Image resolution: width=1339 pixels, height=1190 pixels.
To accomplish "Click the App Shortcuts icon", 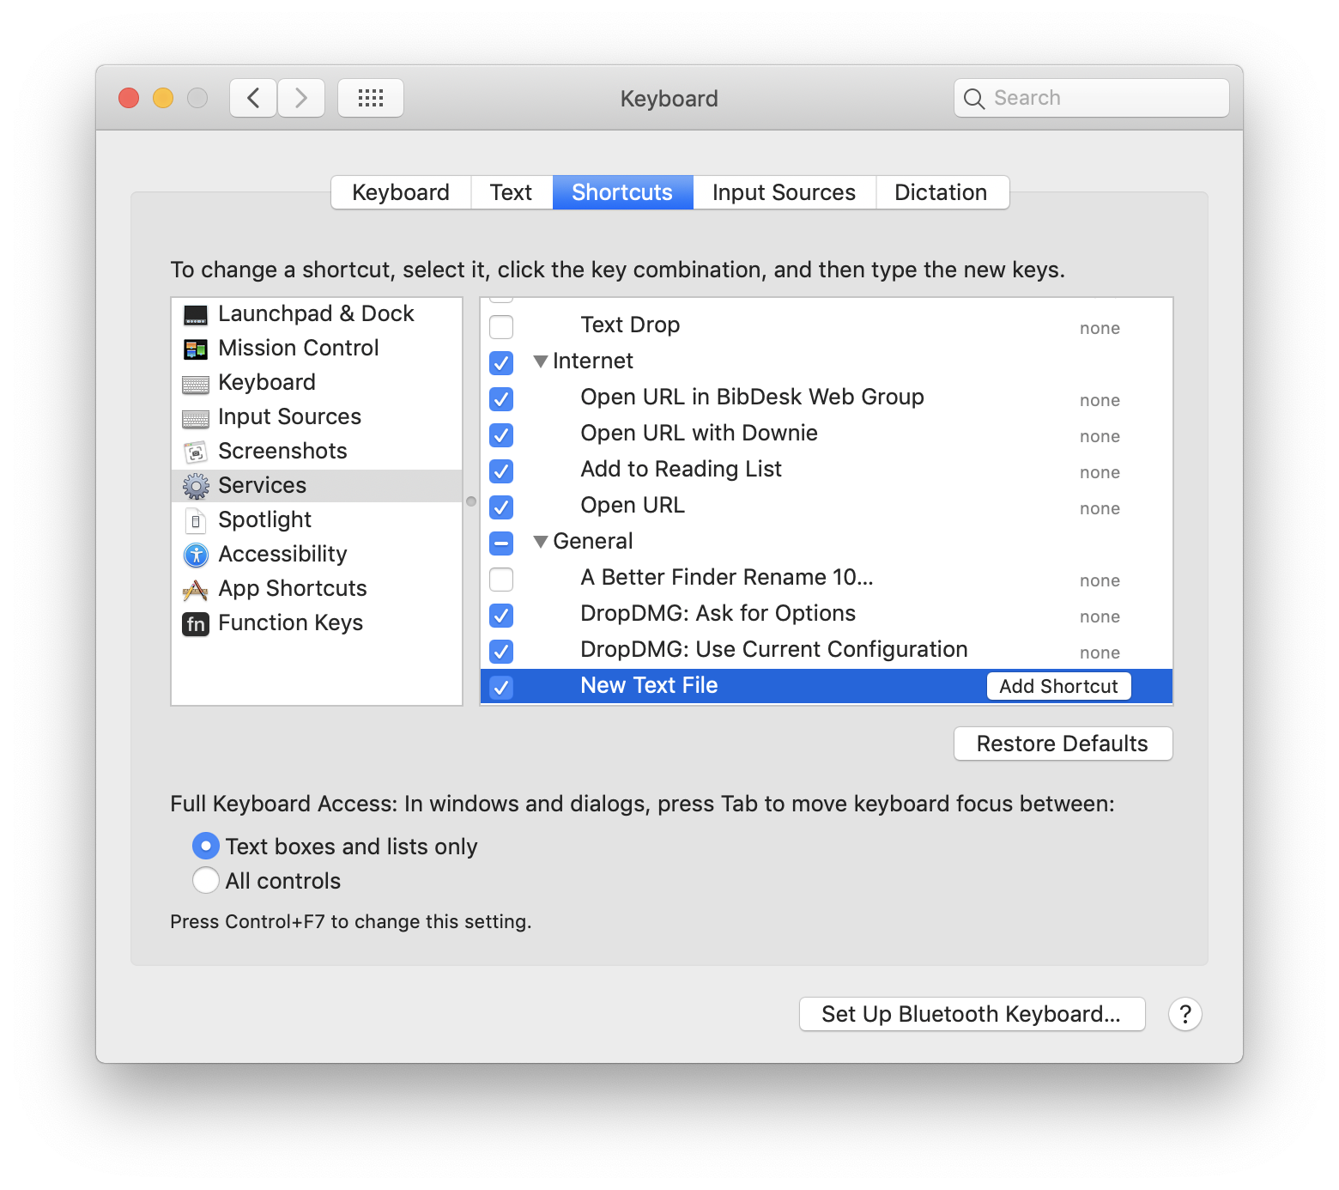I will point(196,589).
